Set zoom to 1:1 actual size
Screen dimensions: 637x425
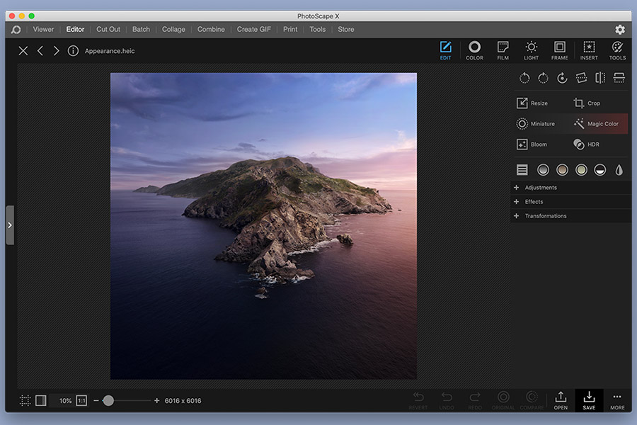pos(81,401)
